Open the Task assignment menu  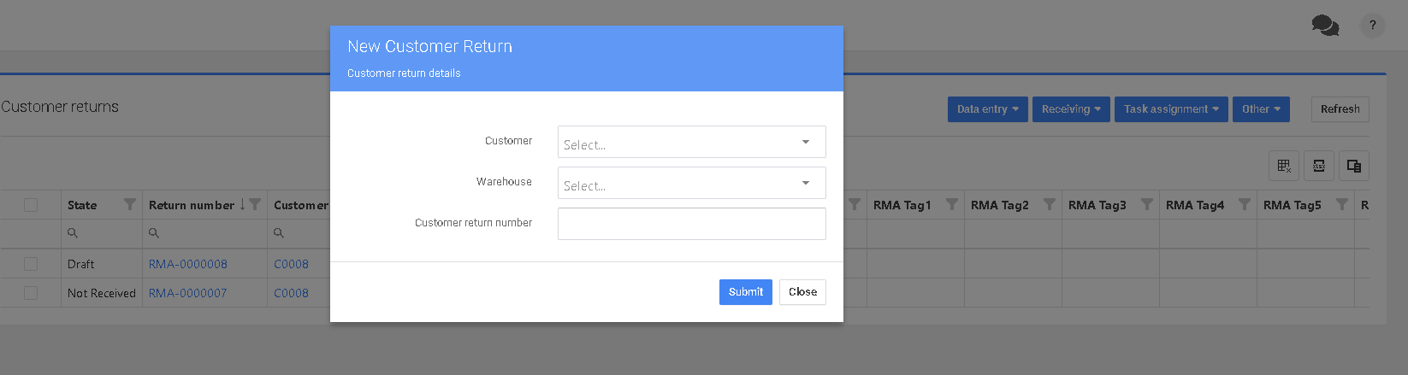[x=1170, y=109]
